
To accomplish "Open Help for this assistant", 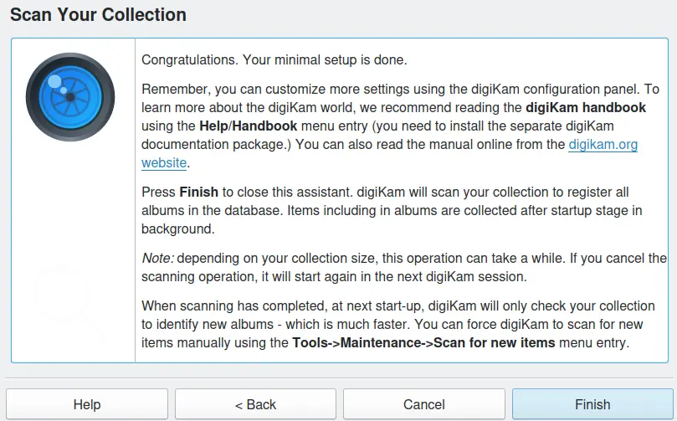I will [x=87, y=404].
